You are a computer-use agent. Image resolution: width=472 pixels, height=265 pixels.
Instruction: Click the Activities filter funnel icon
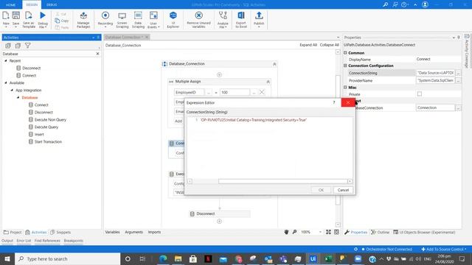(28, 46)
